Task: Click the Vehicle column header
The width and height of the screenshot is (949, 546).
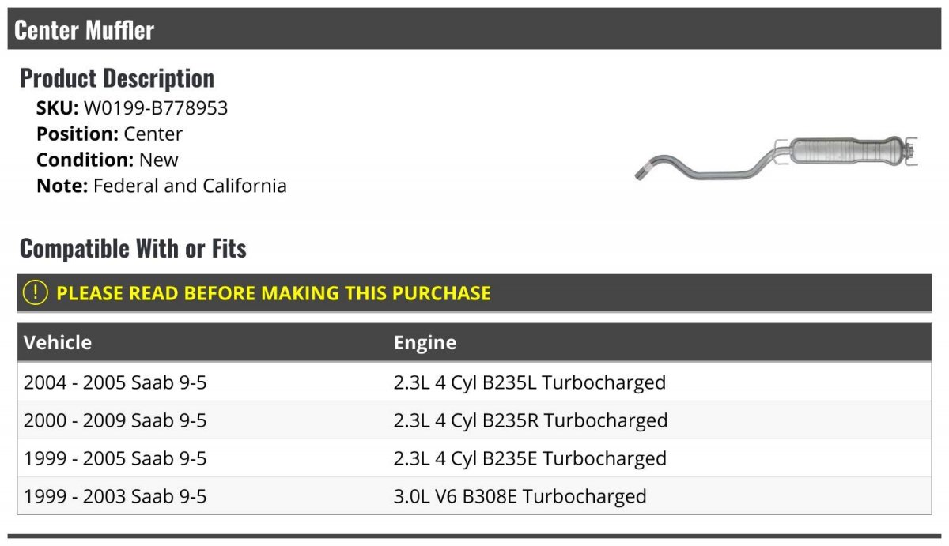Action: point(58,343)
